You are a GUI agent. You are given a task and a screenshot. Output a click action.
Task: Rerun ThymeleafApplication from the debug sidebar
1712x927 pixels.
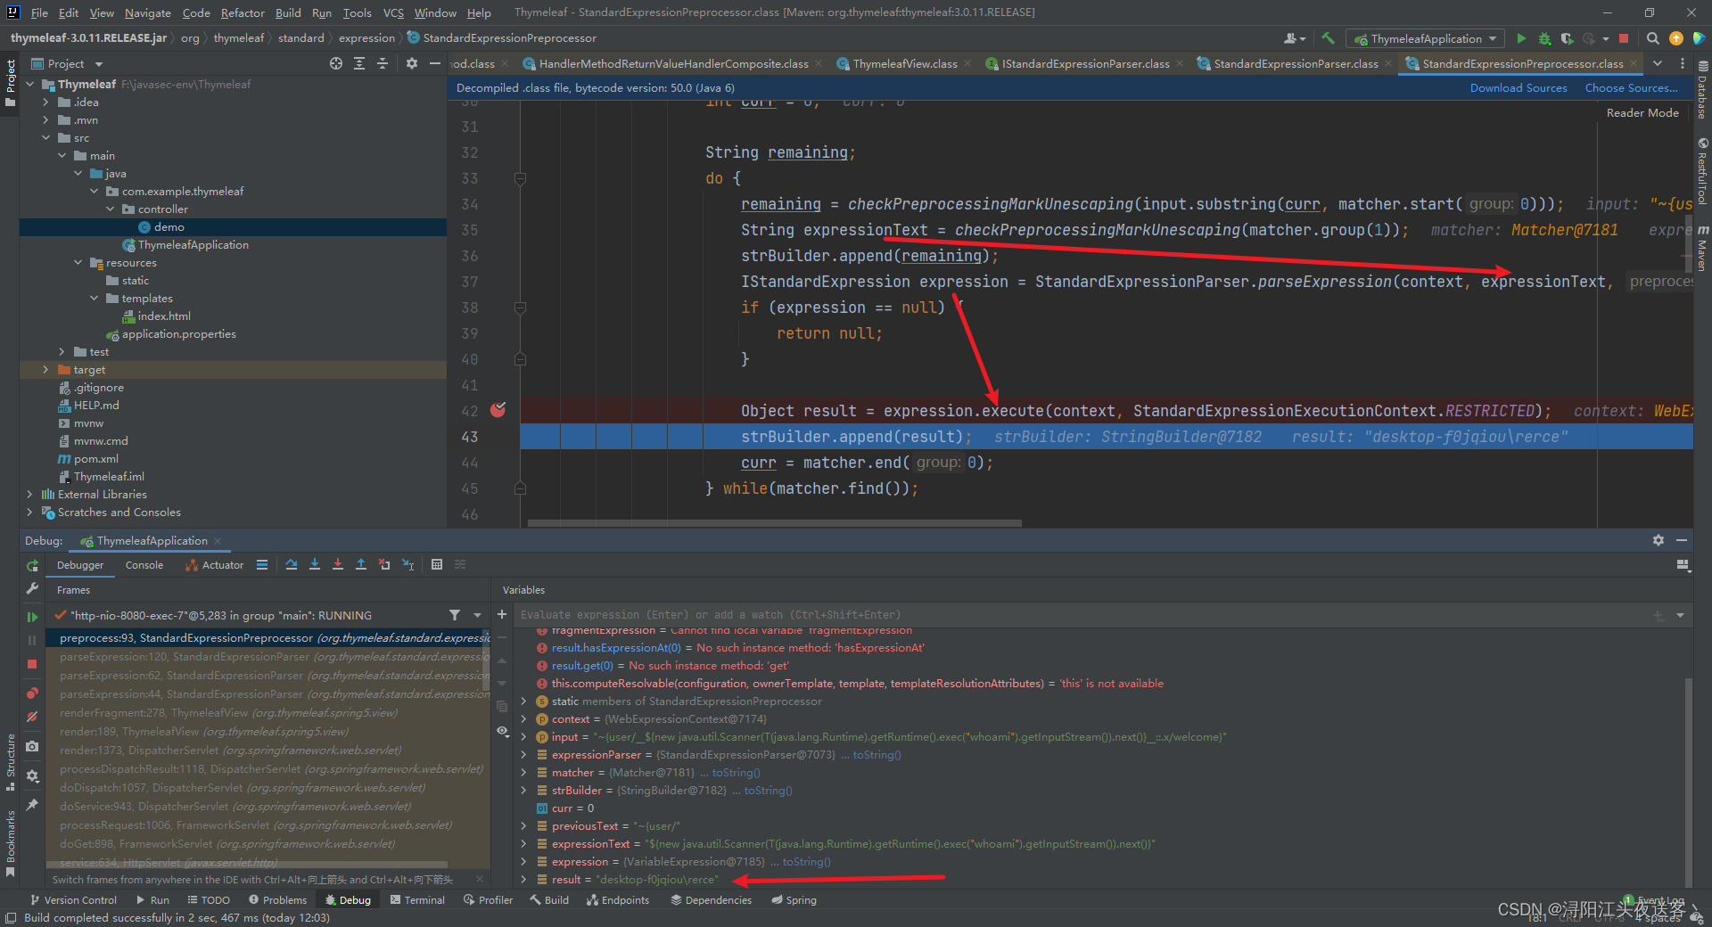tap(32, 565)
